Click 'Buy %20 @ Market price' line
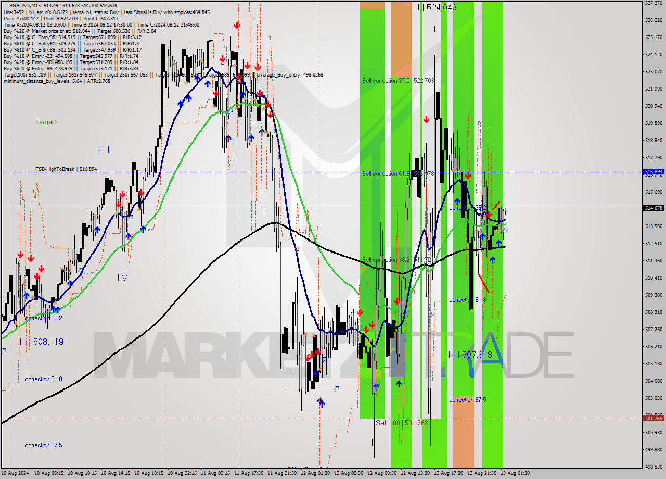The height and width of the screenshot is (479, 666). (80, 31)
